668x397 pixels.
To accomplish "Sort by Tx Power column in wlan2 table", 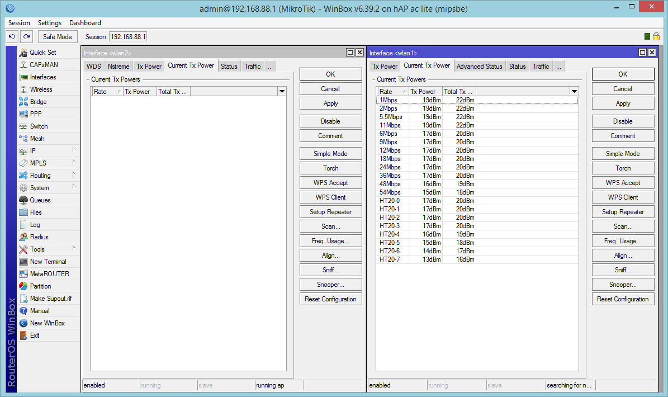I will point(139,92).
